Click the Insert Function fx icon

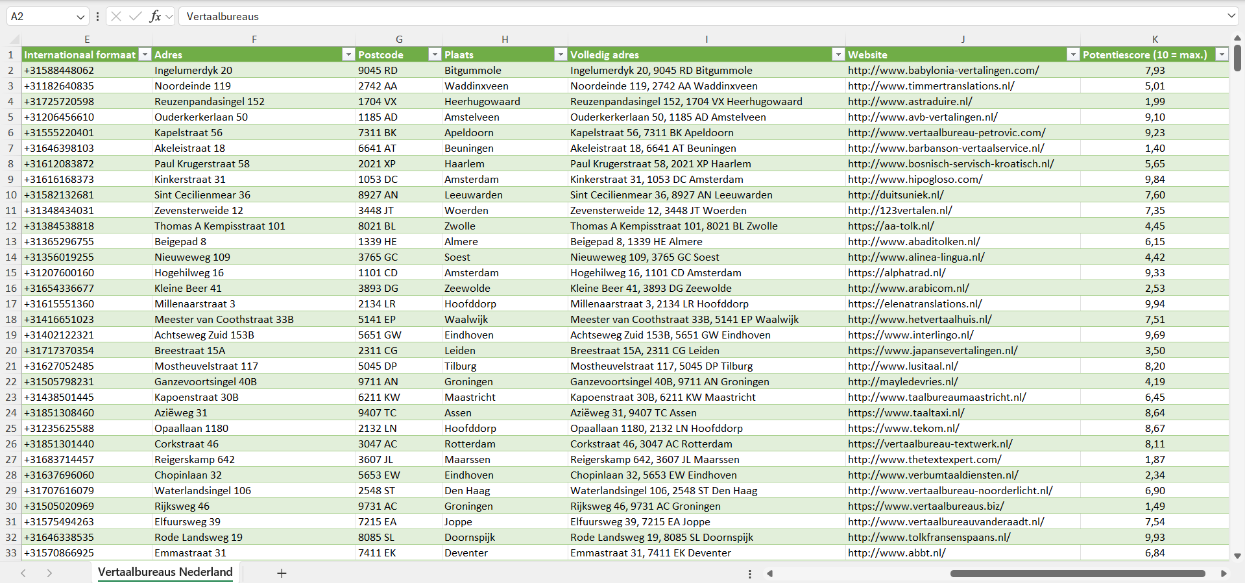pos(155,16)
